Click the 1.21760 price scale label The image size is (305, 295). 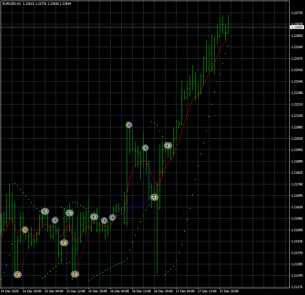297,184
